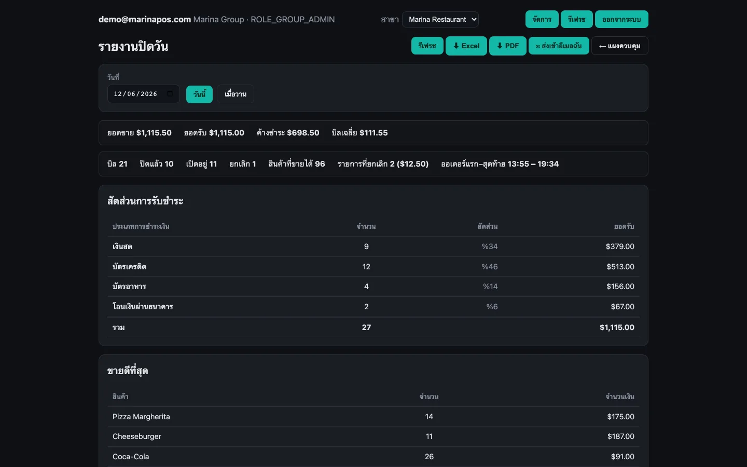Click the Coca-Cola product row
Screen dimensions: 747x467
pyautogui.click(x=374, y=457)
